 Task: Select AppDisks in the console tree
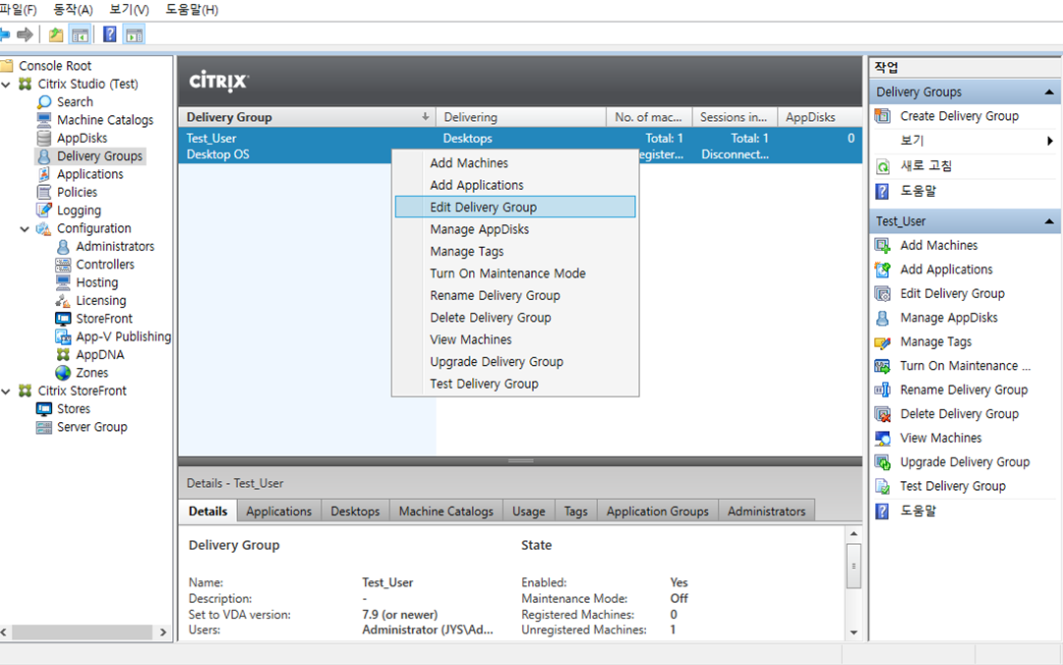(82, 139)
